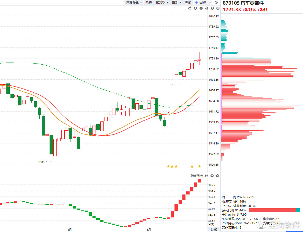Screen dimensions: 303x232
Task: Click the 集中度:5.37 value
Action: pyautogui.click(x=271, y=219)
